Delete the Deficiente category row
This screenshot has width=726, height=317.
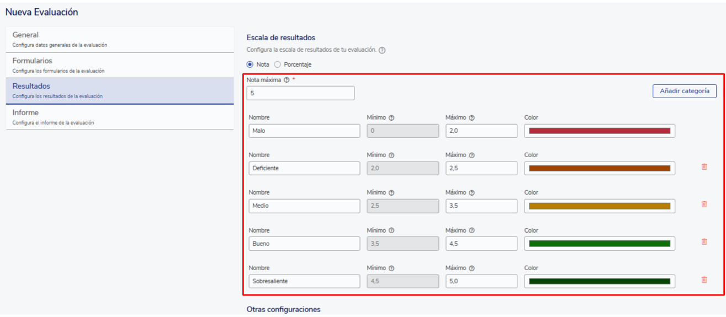point(704,167)
